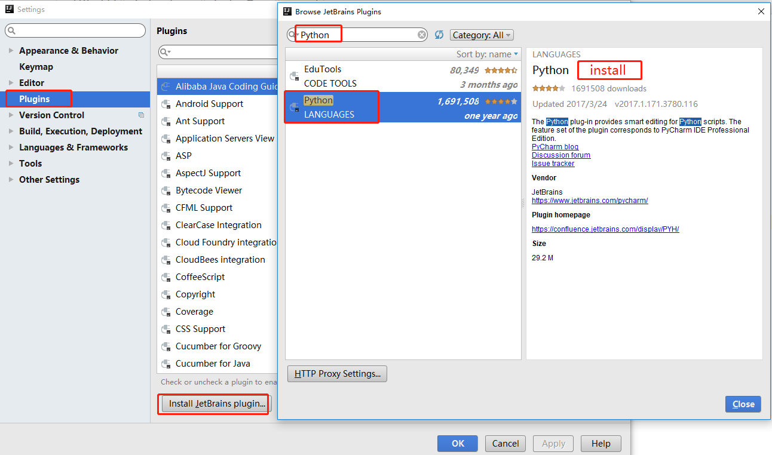Click the search magnifier in Browse Plugins
This screenshot has height=455, width=772.
click(x=293, y=35)
